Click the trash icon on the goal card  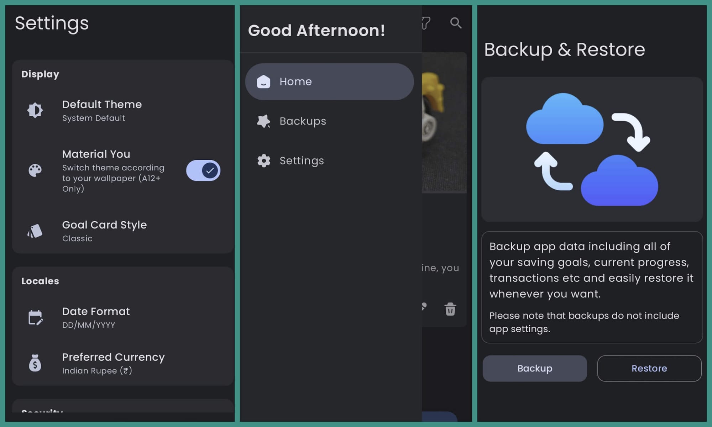pos(450,310)
